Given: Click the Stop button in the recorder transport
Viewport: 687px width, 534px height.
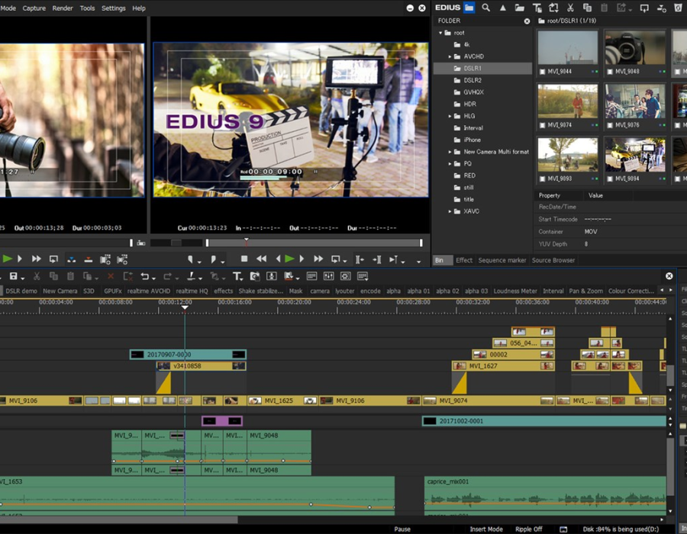Looking at the screenshot, I should (x=244, y=259).
